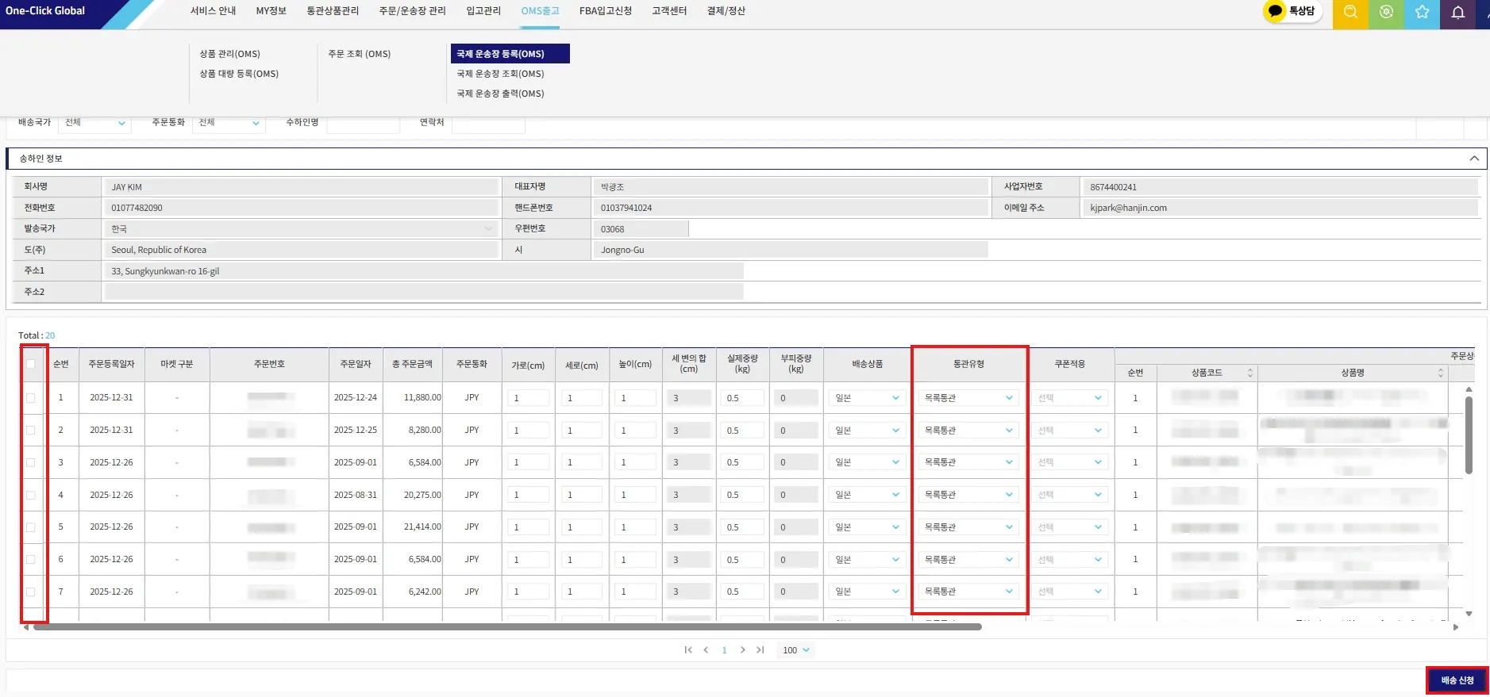Screen dimensions: 1490x697
Task: Go to the next page arrow
Action: [x=742, y=650]
